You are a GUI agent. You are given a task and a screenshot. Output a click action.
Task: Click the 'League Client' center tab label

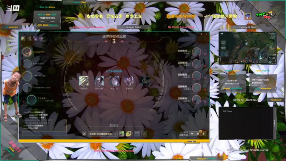click(x=133, y=27)
